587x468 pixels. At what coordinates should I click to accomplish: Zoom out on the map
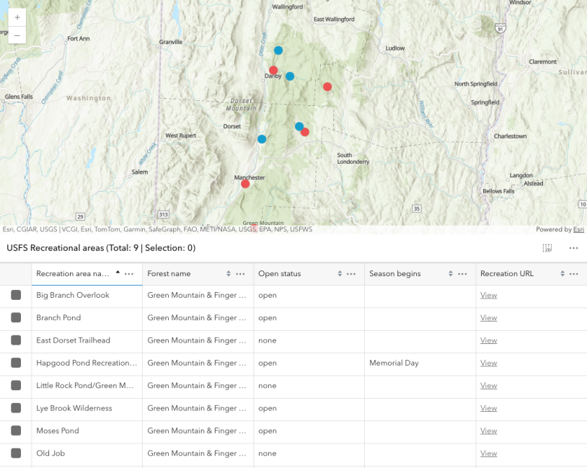click(17, 34)
